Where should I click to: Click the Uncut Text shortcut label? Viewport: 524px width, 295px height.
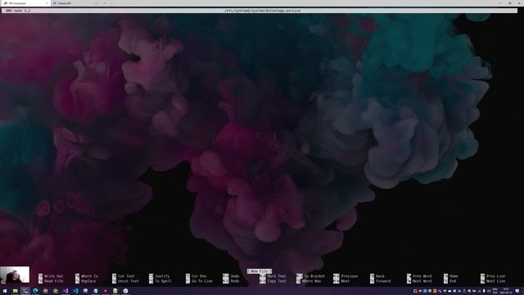pyautogui.click(x=129, y=281)
